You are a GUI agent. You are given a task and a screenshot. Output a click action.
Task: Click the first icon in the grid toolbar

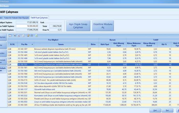tap(10, 35)
